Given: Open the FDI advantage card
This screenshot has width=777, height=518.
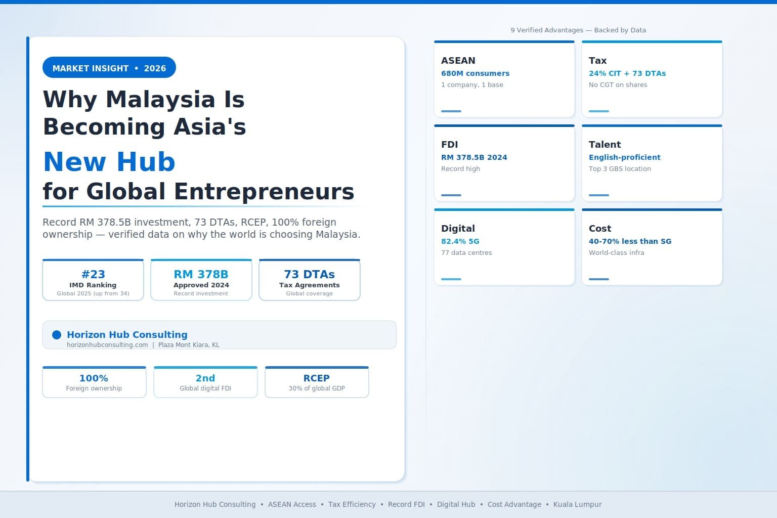Looking at the screenshot, I should tap(504, 163).
